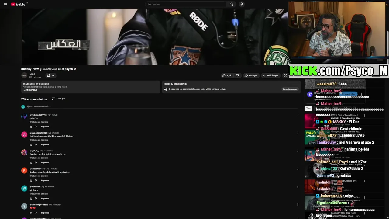Open options for the 4-minutes-ago comment
The height and width of the screenshot is (219, 389).
click(298, 151)
